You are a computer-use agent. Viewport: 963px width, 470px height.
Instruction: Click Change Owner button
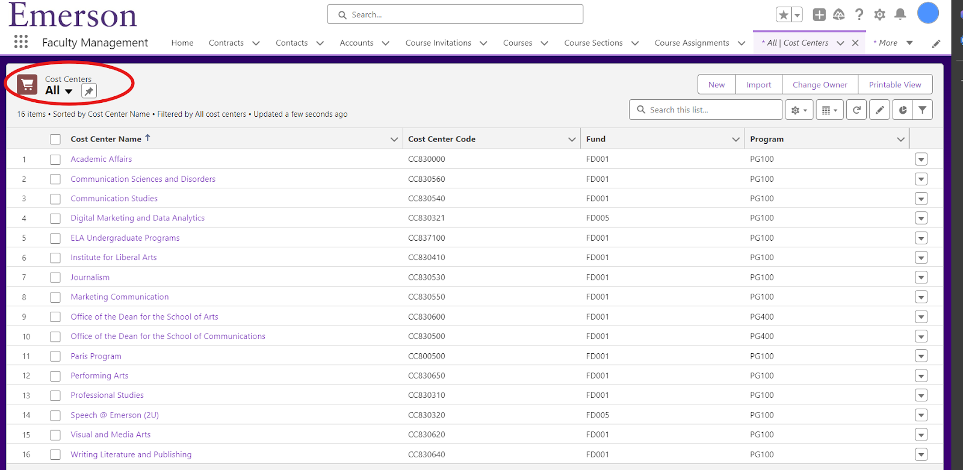[x=820, y=85]
